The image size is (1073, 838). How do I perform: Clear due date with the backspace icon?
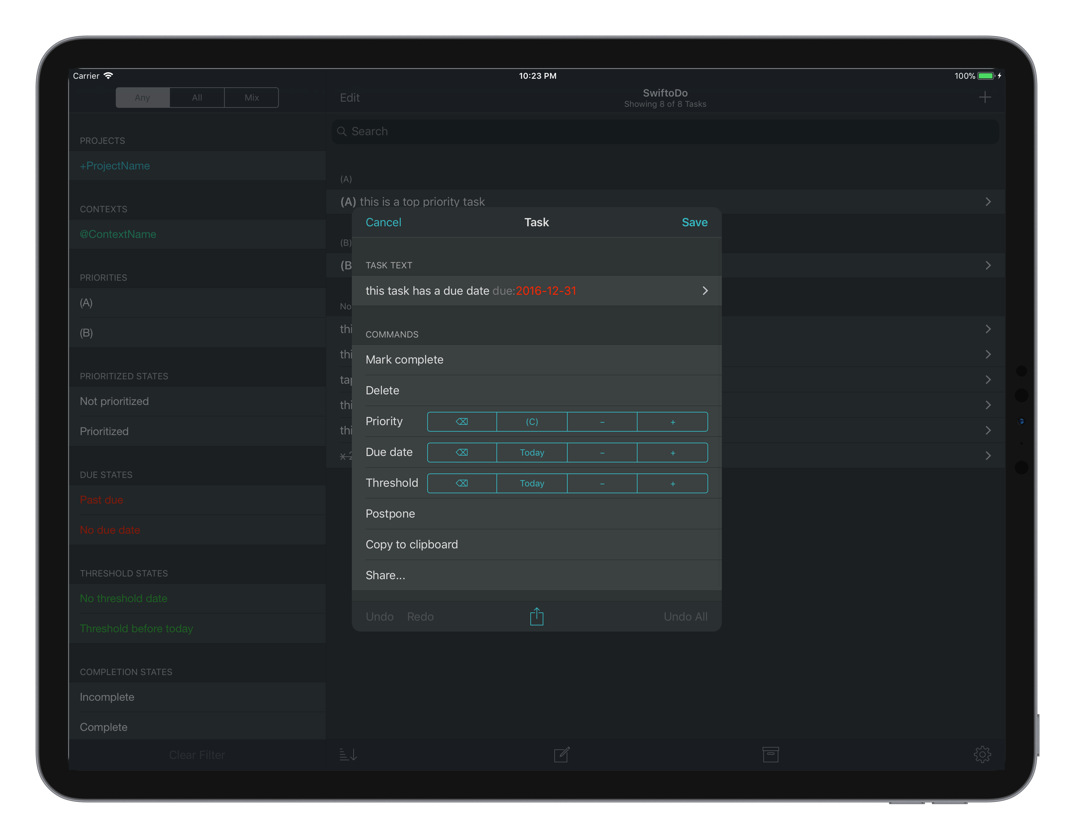[461, 452]
